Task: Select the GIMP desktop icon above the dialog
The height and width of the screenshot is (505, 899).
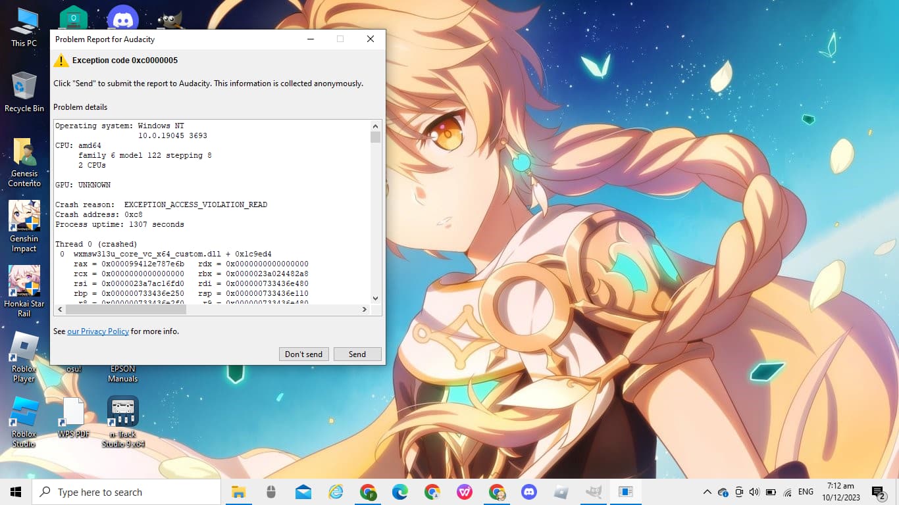Action: click(171, 18)
